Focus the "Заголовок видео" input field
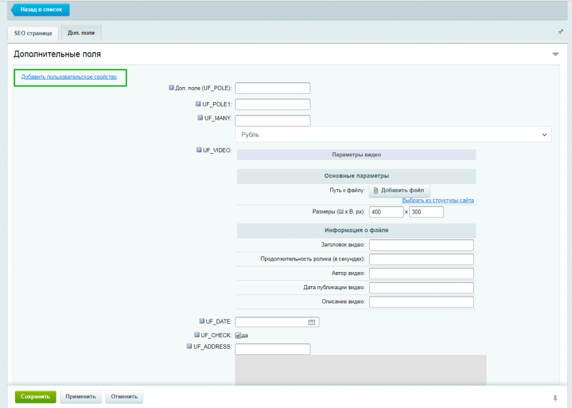 pyautogui.click(x=421, y=245)
